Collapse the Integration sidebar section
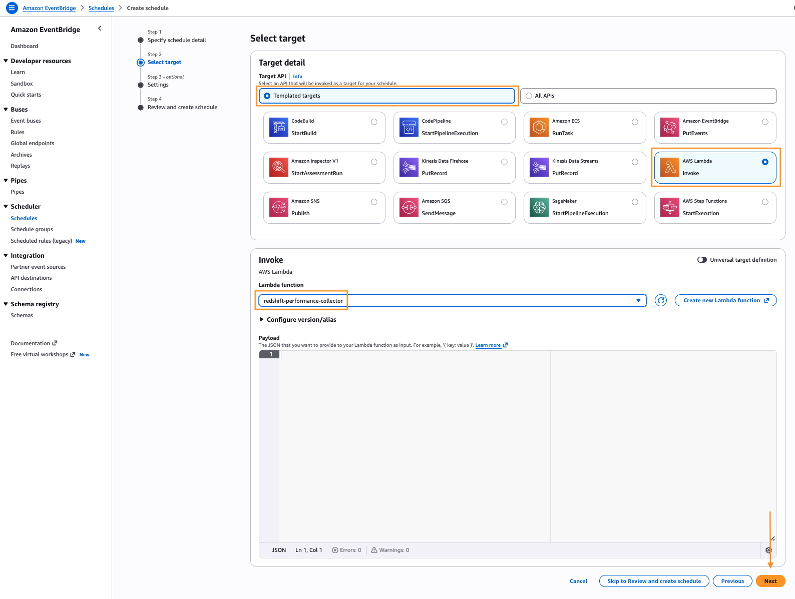The width and height of the screenshot is (795, 599). tap(6, 255)
